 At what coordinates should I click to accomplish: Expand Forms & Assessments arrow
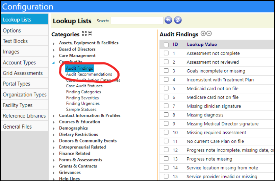click(x=54, y=160)
